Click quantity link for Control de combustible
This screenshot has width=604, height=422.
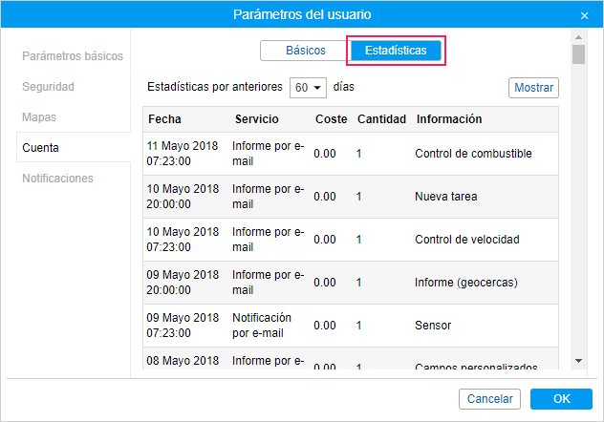pos(359,154)
